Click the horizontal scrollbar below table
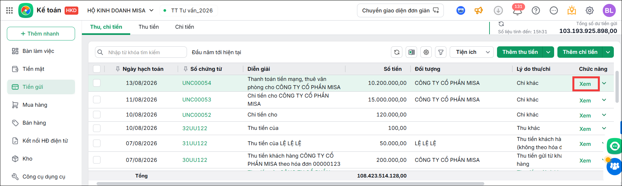Viewport: 622px width, 186px height. coord(290,184)
